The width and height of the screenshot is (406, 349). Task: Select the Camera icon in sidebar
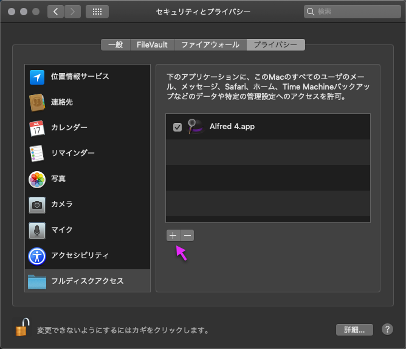point(37,205)
